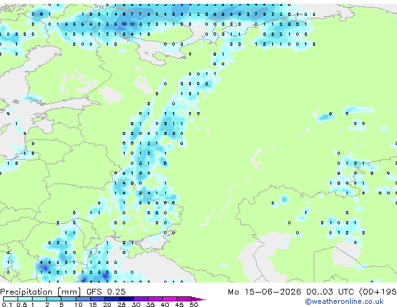Click the 'Mo 15-06-2026' date text
This screenshot has height=307, width=397.
click(x=264, y=292)
